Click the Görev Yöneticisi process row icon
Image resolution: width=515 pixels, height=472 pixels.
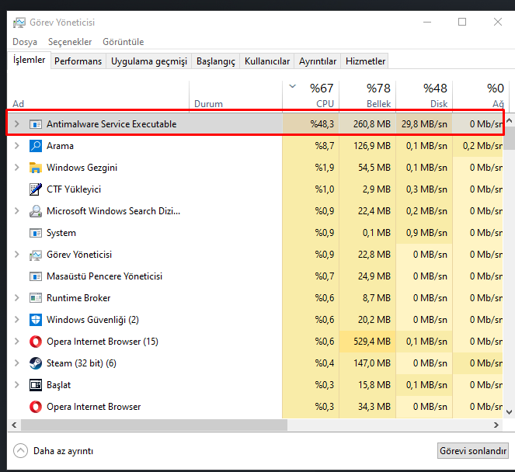click(36, 255)
